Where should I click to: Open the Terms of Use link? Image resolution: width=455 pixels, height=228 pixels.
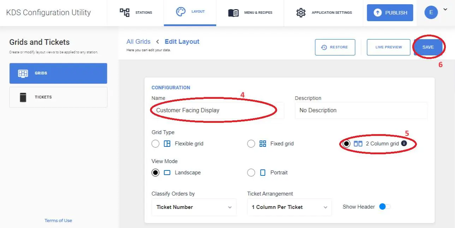(x=58, y=221)
